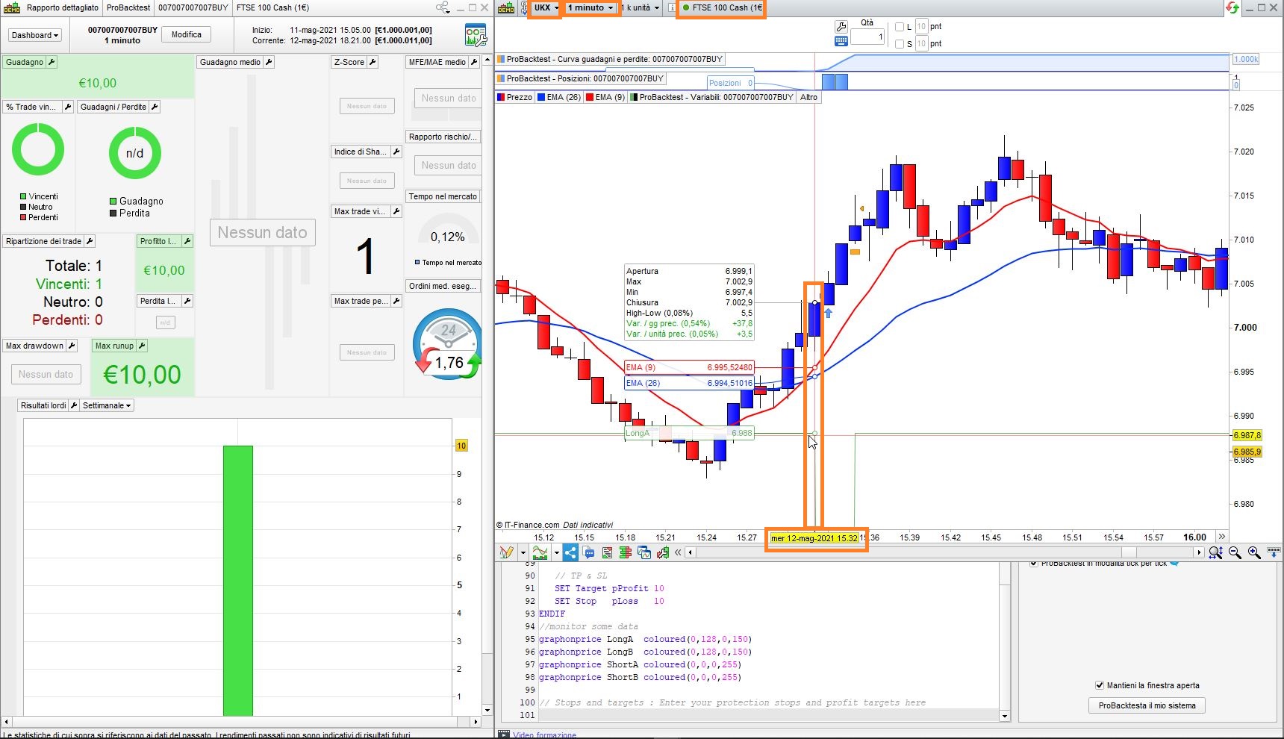
Task: Click the blue share icon below chart
Action: [570, 552]
